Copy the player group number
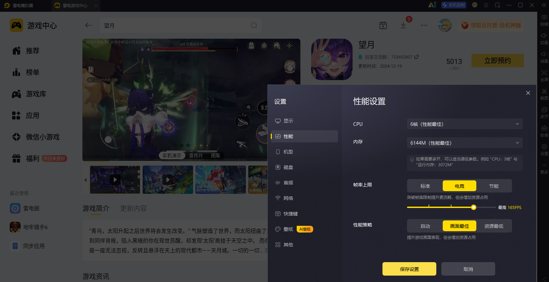 pyautogui.click(x=416, y=57)
